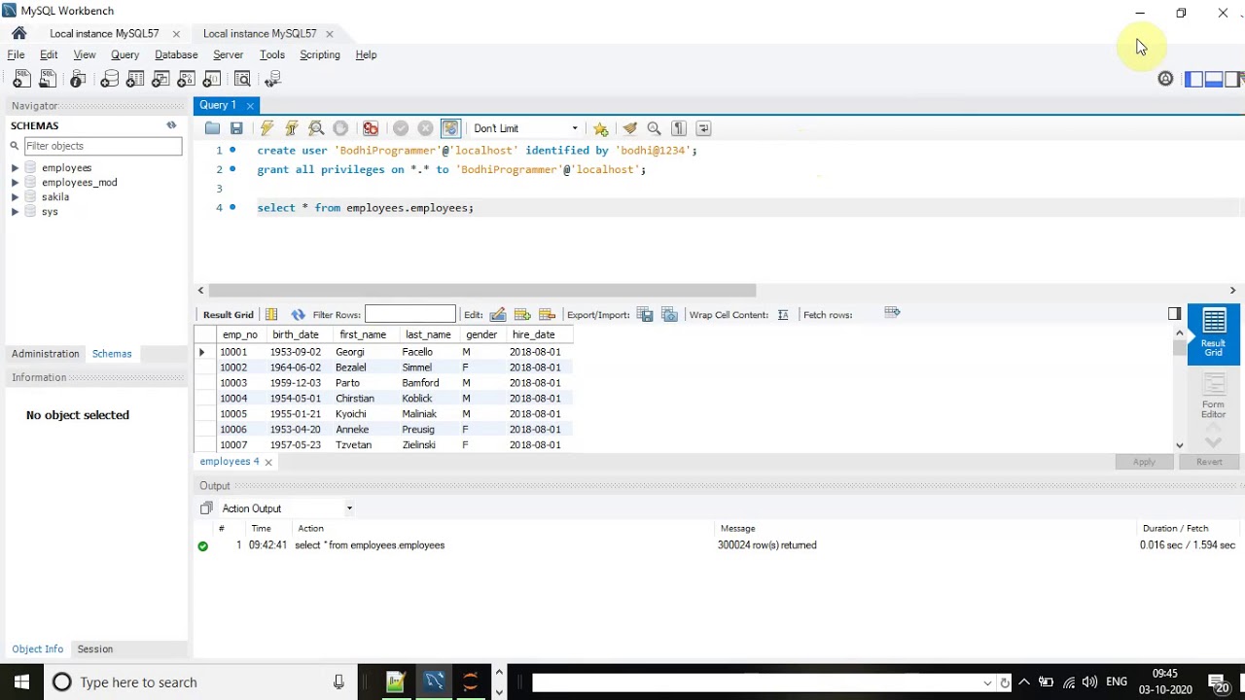Run Explain on current statement icon

316,128
